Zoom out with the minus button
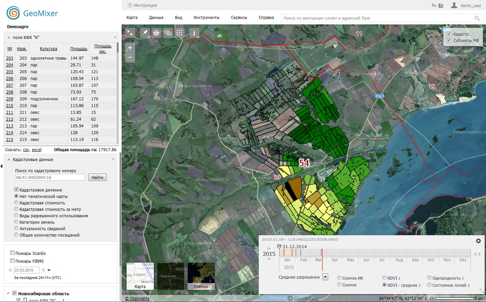The width and height of the screenshot is (486, 302). coord(130,58)
